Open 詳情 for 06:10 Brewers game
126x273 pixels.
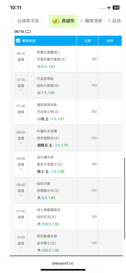click(x=21, y=59)
